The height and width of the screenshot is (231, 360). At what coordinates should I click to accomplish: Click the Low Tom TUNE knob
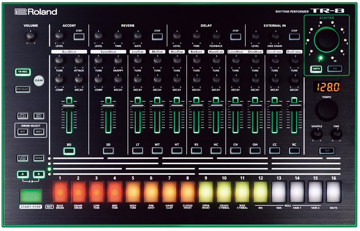pyautogui.click(x=138, y=61)
